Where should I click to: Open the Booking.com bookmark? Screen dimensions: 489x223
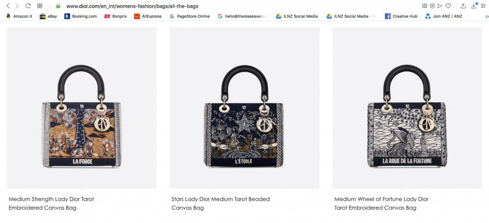coord(81,16)
